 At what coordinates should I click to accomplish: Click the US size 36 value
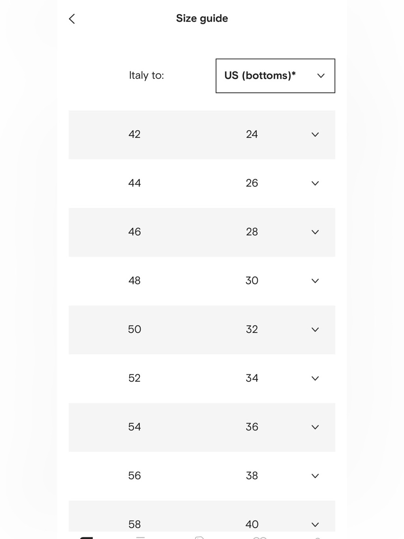(x=252, y=427)
